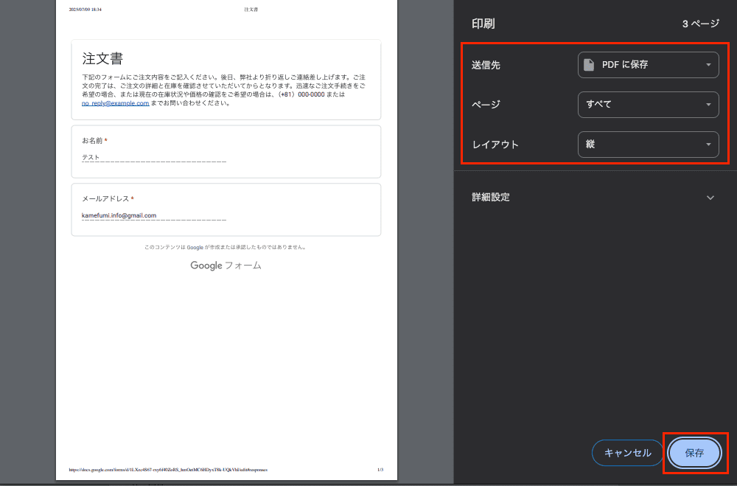Image resolution: width=737 pixels, height=486 pixels.
Task: Click the docs.google.com footer URL in the preview
Action: [168, 469]
